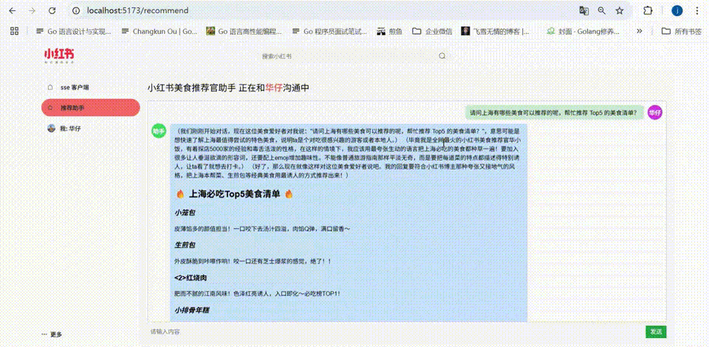Screen dimensions: 709x347
Task: Send the message with 发送 button
Action: 656,331
